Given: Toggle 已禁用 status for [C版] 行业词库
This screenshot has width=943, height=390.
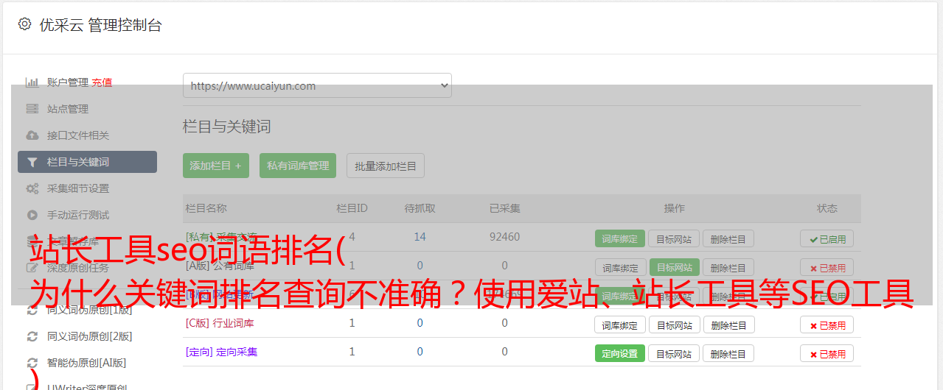Looking at the screenshot, I should point(827,325).
